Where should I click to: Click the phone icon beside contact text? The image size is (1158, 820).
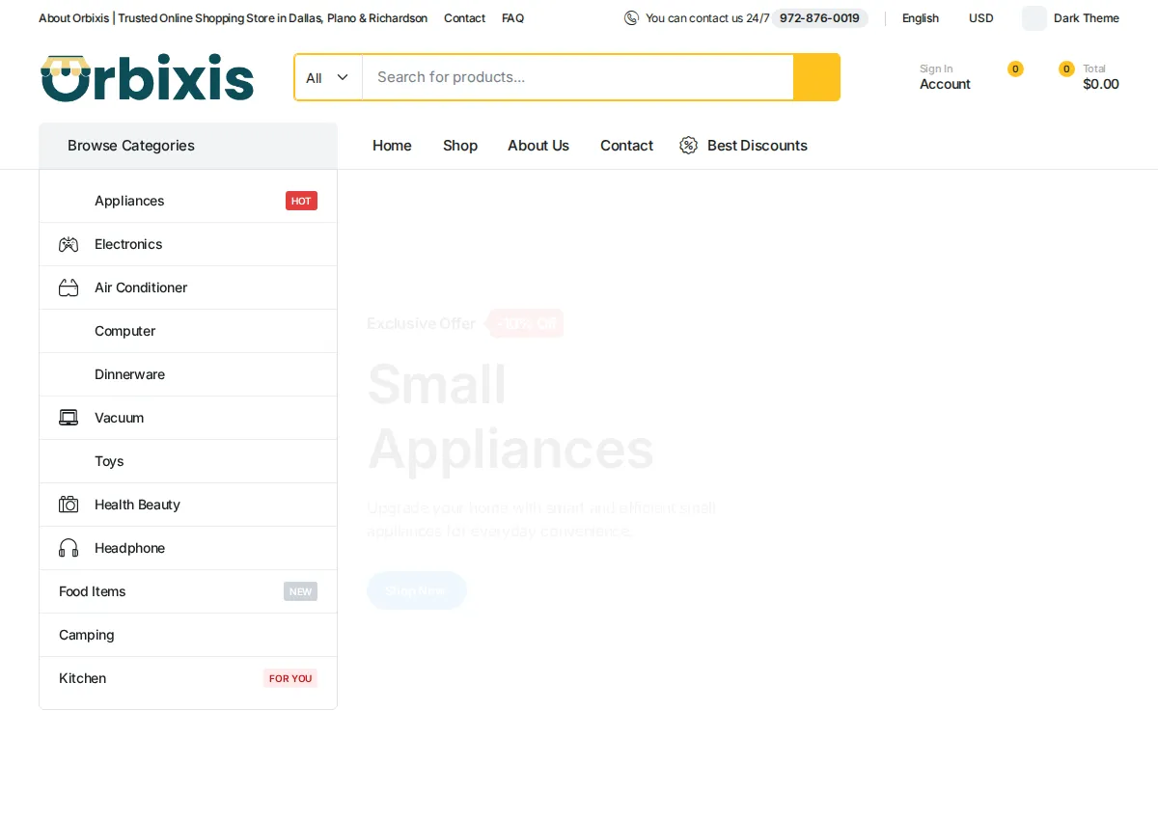[631, 18]
